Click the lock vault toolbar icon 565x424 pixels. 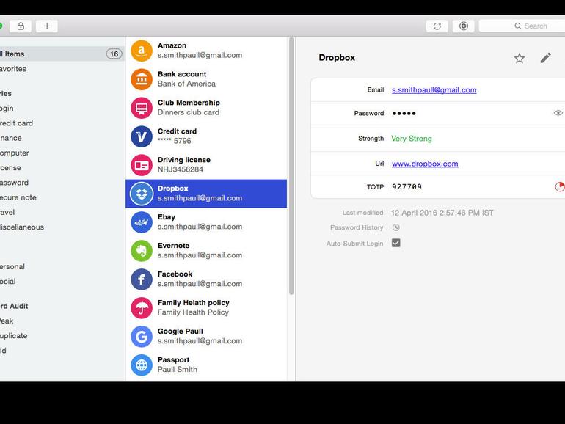[21, 26]
